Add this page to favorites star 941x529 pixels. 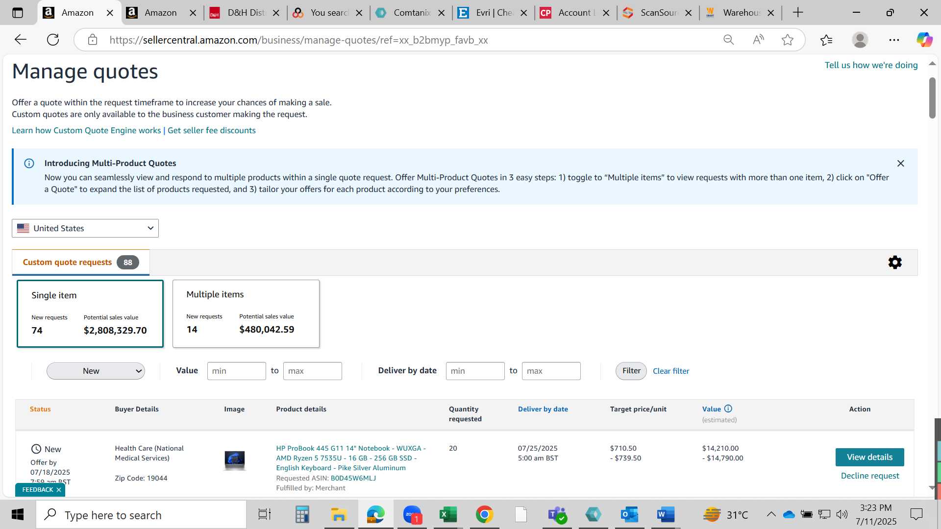click(x=788, y=40)
